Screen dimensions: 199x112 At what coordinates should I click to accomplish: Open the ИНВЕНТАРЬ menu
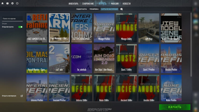[73, 4]
